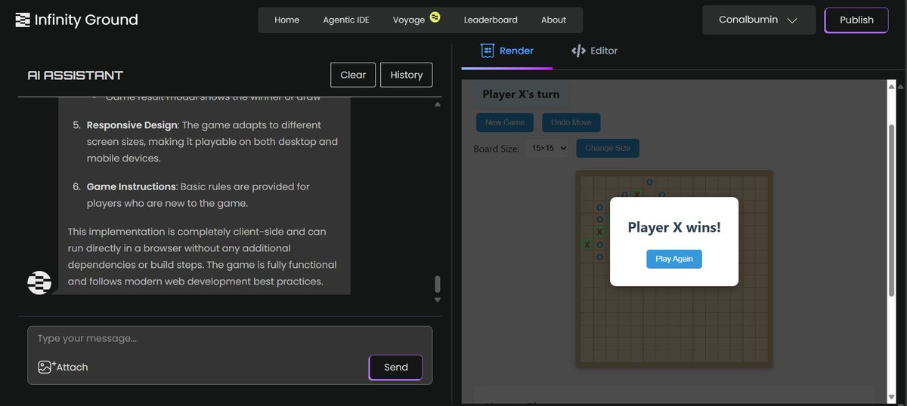Click the Attach image icon
The height and width of the screenshot is (406, 907).
click(x=46, y=367)
